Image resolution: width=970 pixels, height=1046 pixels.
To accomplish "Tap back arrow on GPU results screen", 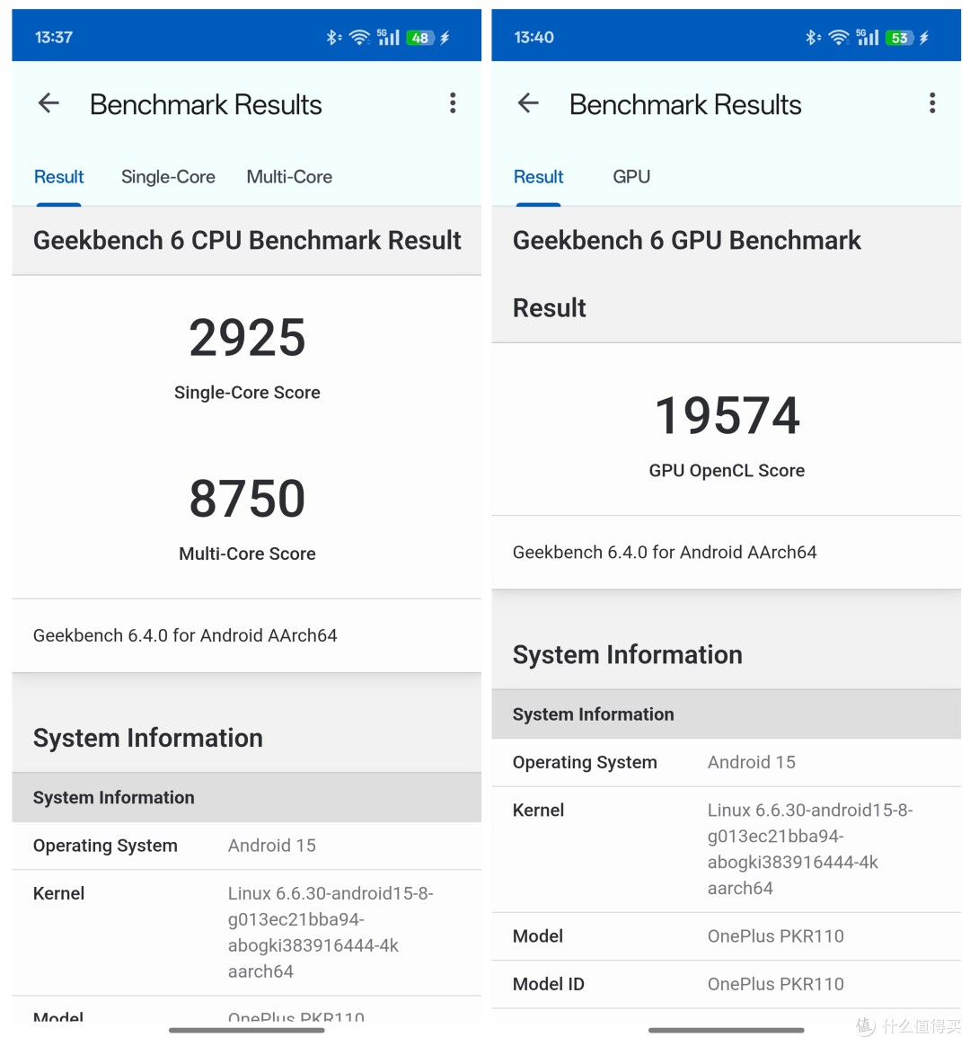I will (529, 104).
